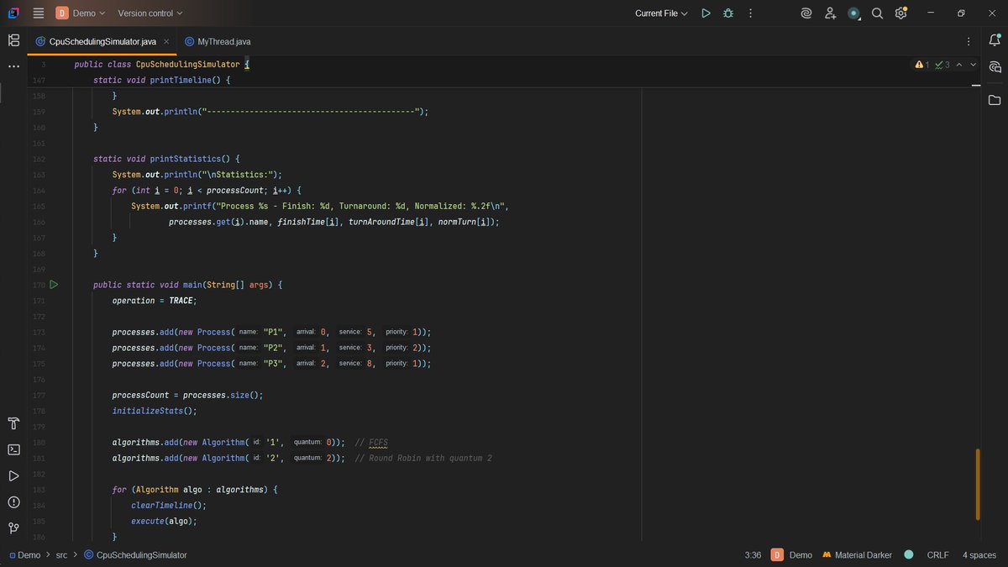This screenshot has height=567, width=1008.
Task: Open IDE settings gear icon
Action: pyautogui.click(x=900, y=13)
